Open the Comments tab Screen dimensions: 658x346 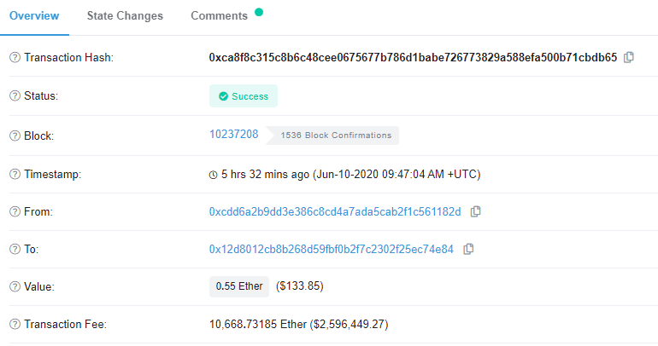[219, 16]
